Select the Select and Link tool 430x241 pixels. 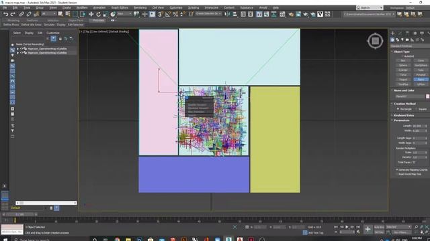pos(21,14)
